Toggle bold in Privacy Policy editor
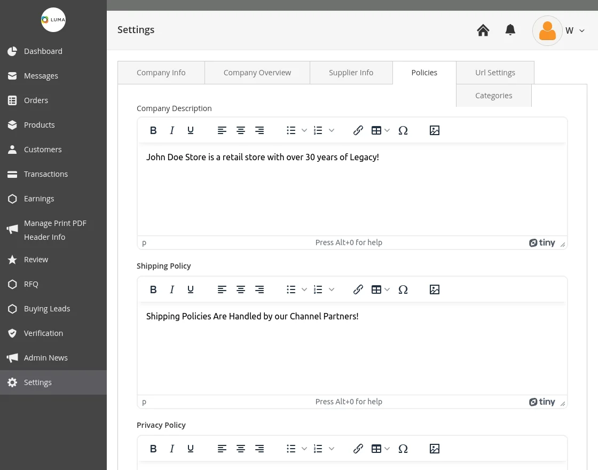598x470 pixels. (153, 449)
